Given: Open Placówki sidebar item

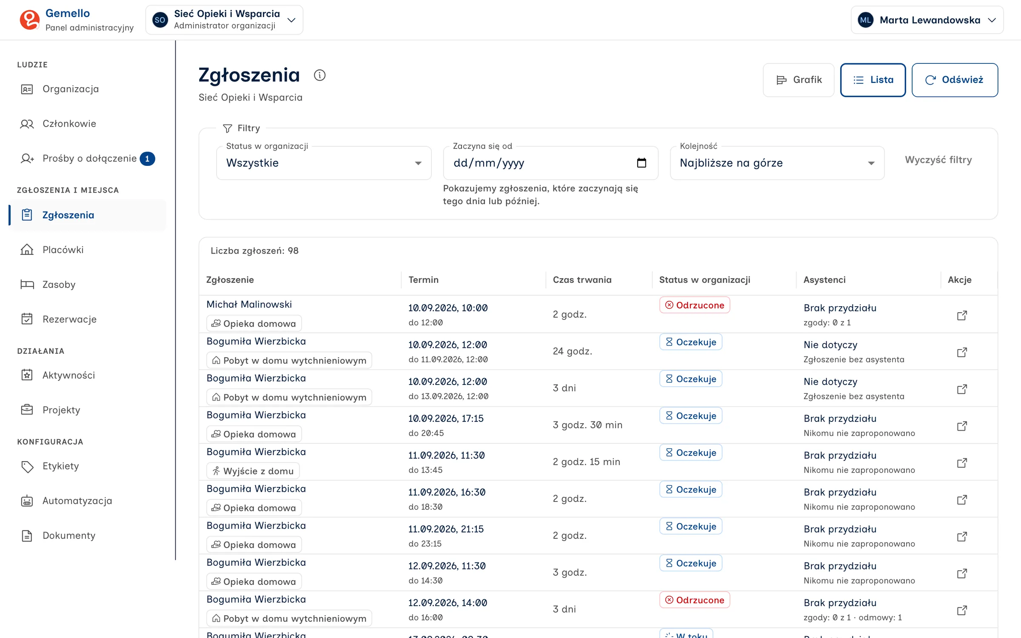Looking at the screenshot, I should click(88, 250).
